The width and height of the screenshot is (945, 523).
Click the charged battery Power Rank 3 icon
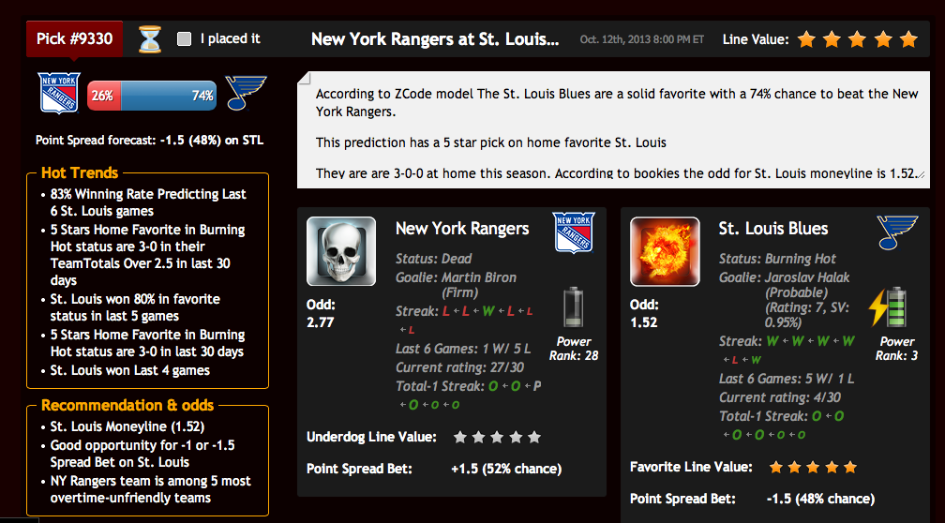(888, 307)
